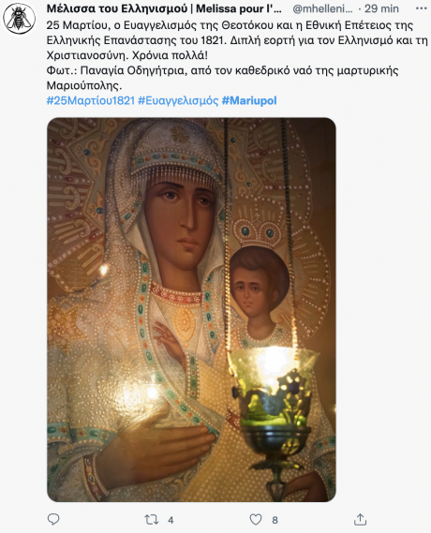Enlarge the Panagia icon photo
The image size is (431, 533).
point(191,310)
